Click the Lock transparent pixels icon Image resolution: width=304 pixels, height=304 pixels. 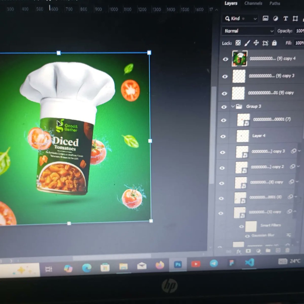pyautogui.click(x=238, y=43)
